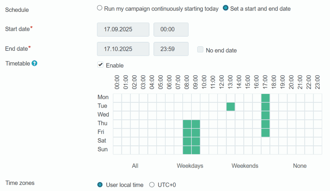
Task: Enable the Monday 00:00 empty cell
Action: click(117, 98)
